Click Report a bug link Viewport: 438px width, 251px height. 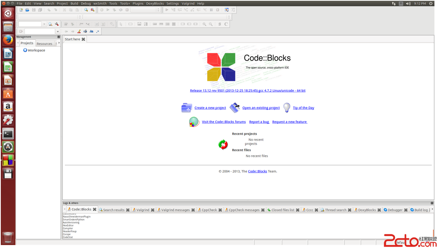click(259, 122)
